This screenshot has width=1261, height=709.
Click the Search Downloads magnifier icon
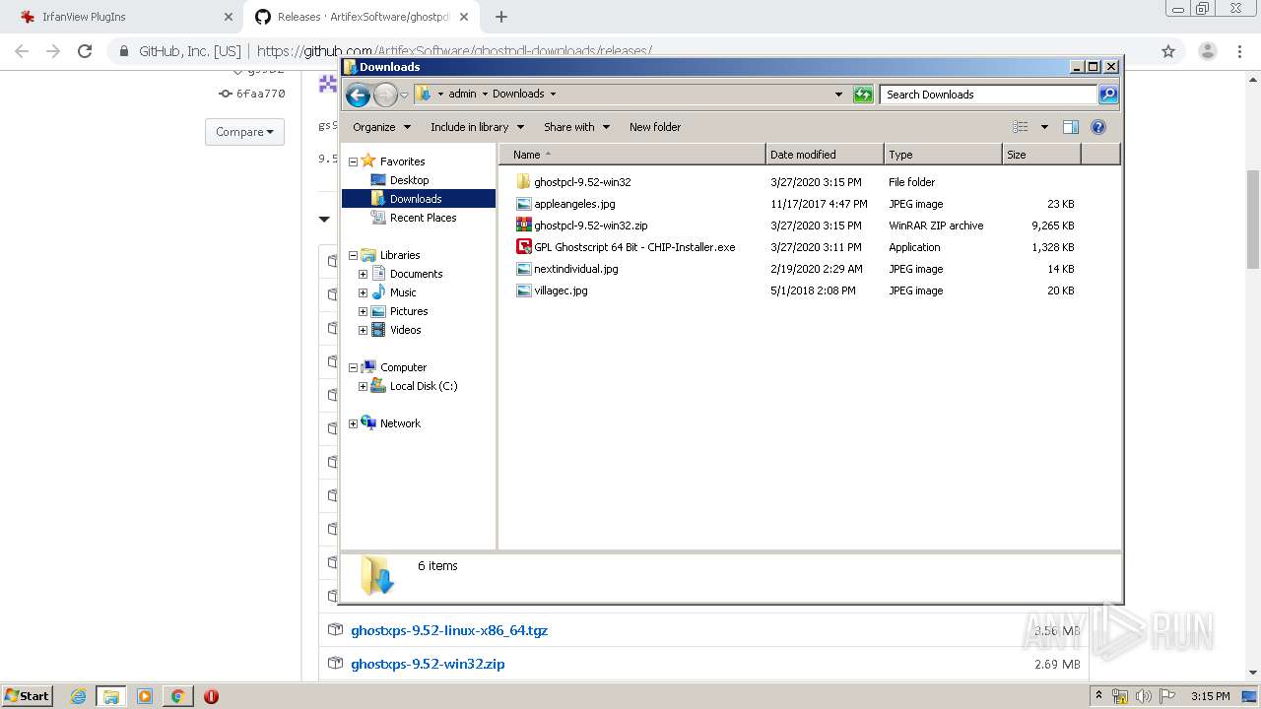pos(1108,95)
